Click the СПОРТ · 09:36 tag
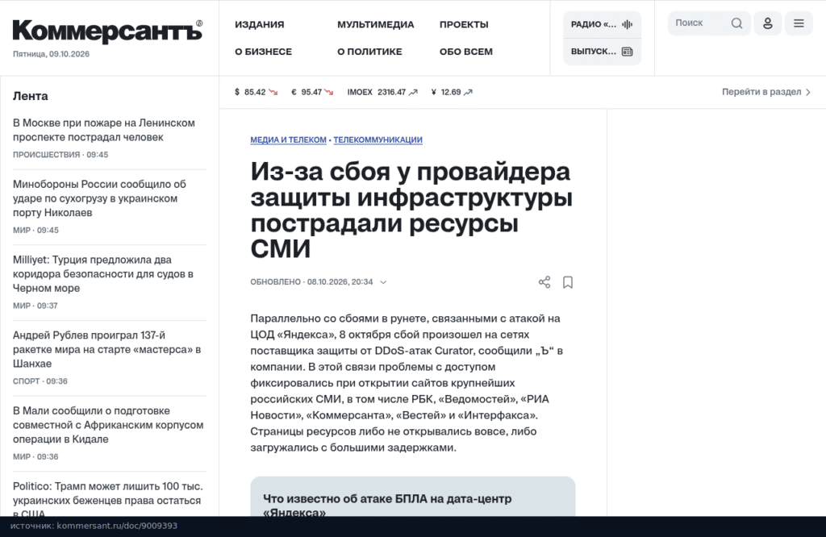This screenshot has height=537, width=826. 40,381
